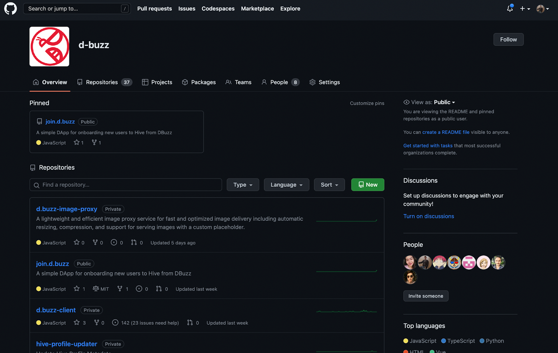
Task: Open issues icon in join.d.buzz list row
Action: [139, 289]
